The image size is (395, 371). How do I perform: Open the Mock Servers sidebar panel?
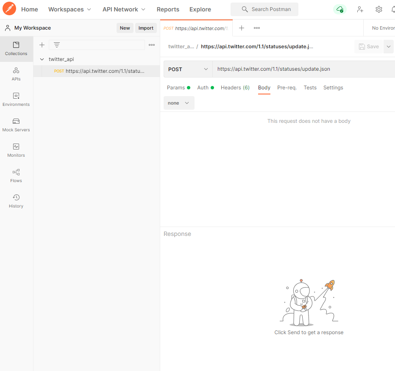coord(16,125)
